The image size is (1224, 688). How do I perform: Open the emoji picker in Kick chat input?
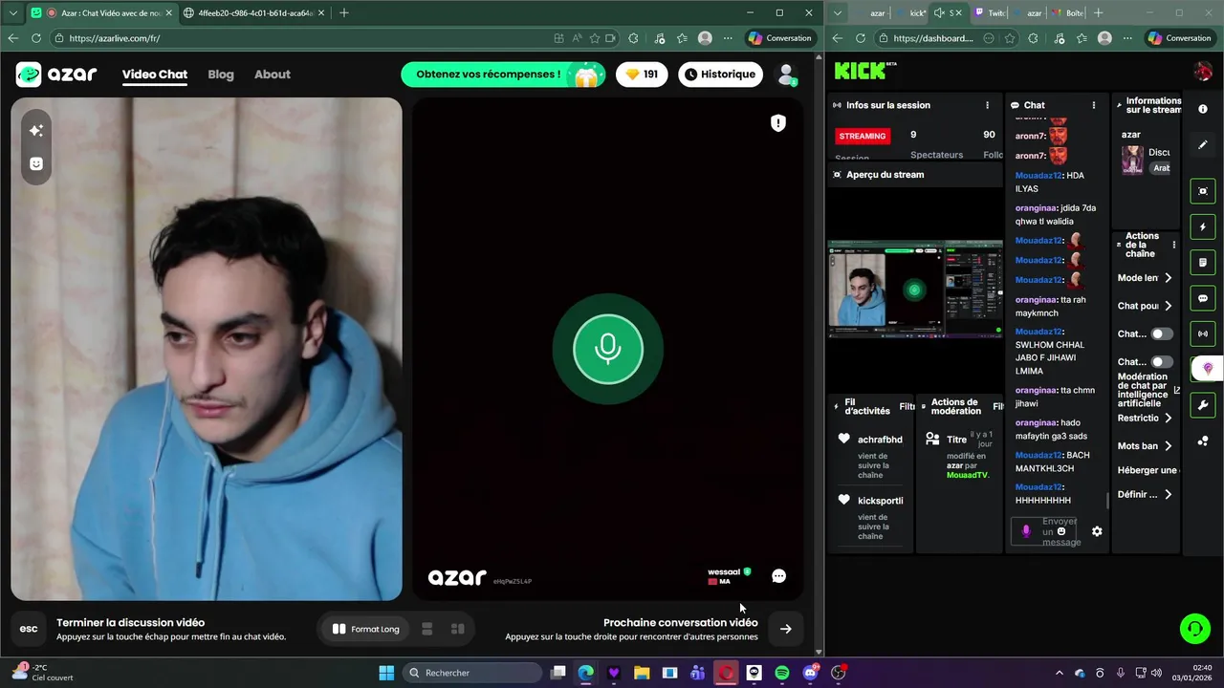[x=1061, y=531]
